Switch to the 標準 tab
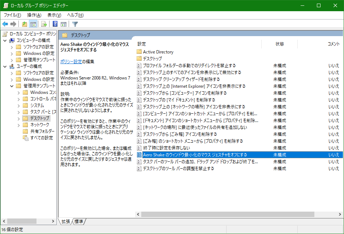Image resolution: width=344 pixels, height=234 pixels. coord(79,221)
